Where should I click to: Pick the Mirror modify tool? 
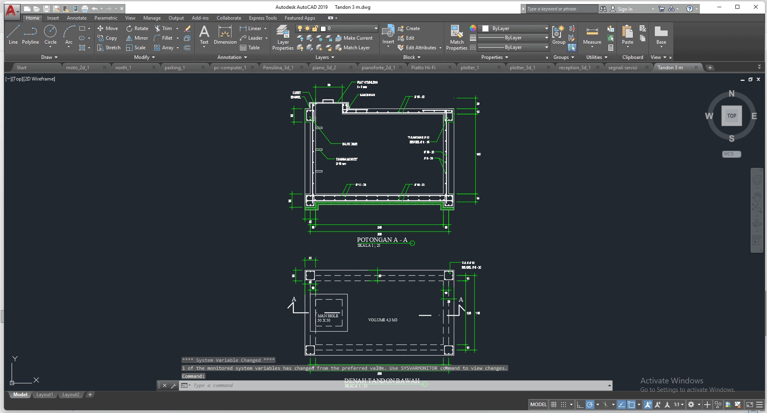pyautogui.click(x=137, y=38)
